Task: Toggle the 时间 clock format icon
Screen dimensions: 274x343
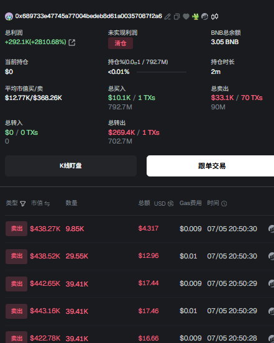Action: coord(224,204)
